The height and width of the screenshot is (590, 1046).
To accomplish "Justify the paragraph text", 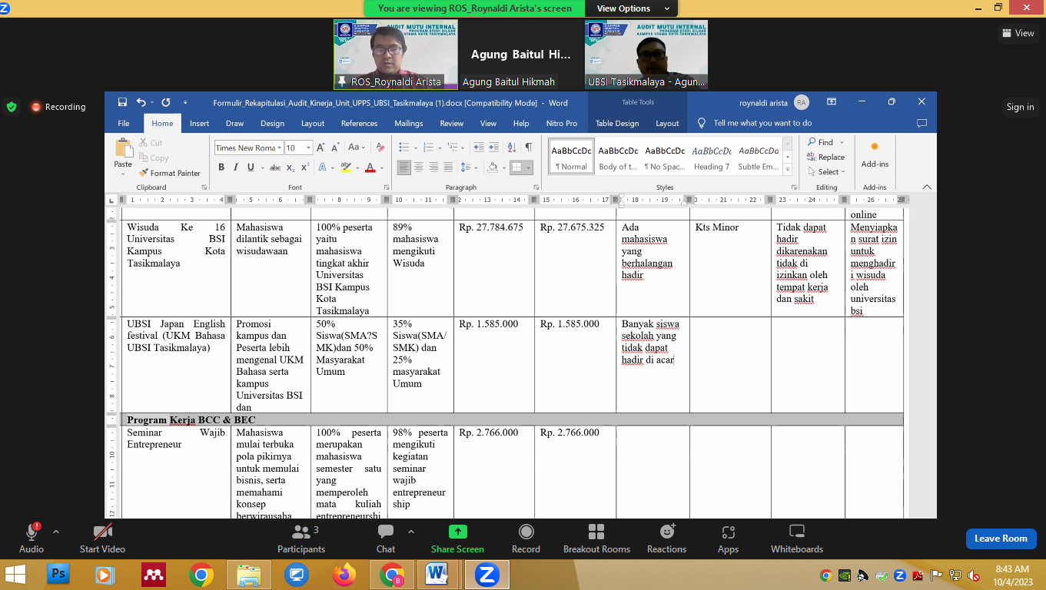I will point(448,167).
